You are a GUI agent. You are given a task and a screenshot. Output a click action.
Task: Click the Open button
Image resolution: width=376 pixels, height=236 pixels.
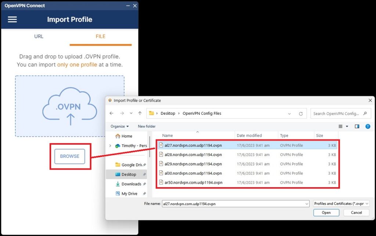point(326,213)
